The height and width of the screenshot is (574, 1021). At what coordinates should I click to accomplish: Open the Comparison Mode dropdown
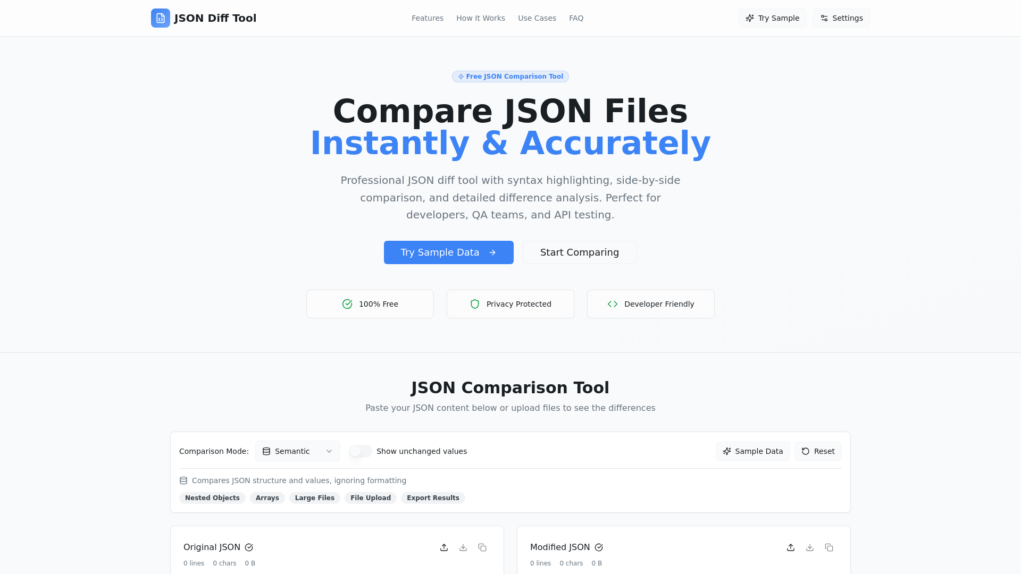tap(297, 451)
